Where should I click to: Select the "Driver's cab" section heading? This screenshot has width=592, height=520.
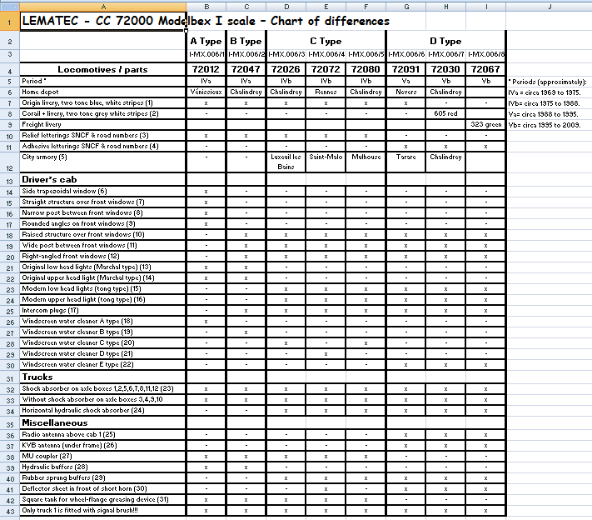[x=102, y=179]
